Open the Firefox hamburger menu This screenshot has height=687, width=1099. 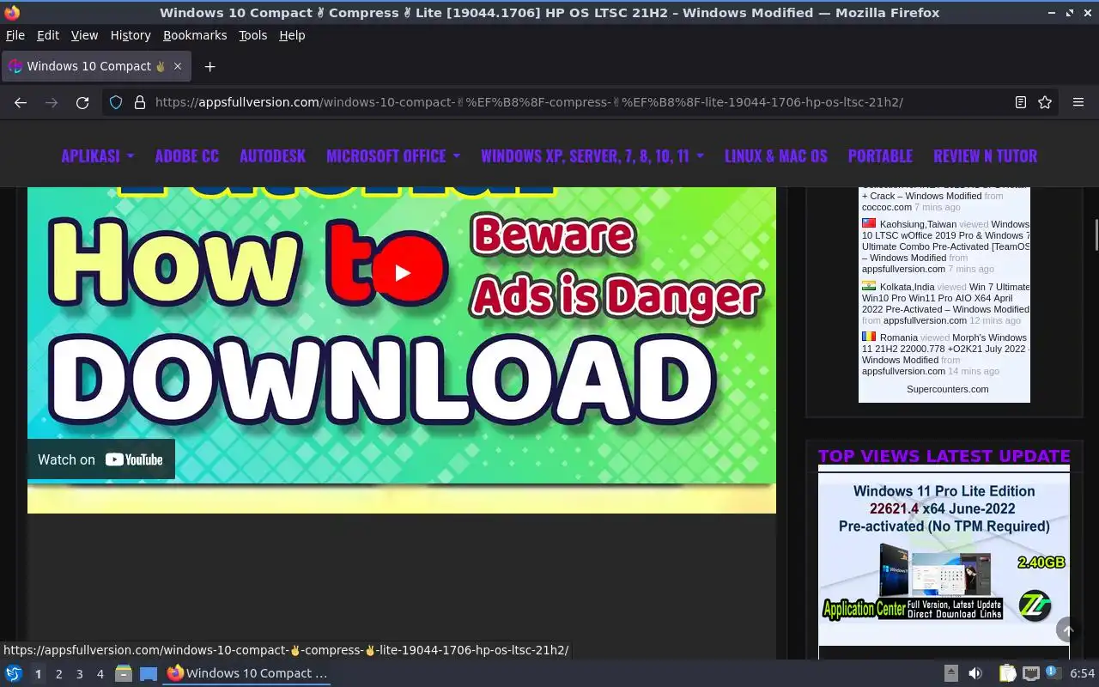tap(1078, 102)
